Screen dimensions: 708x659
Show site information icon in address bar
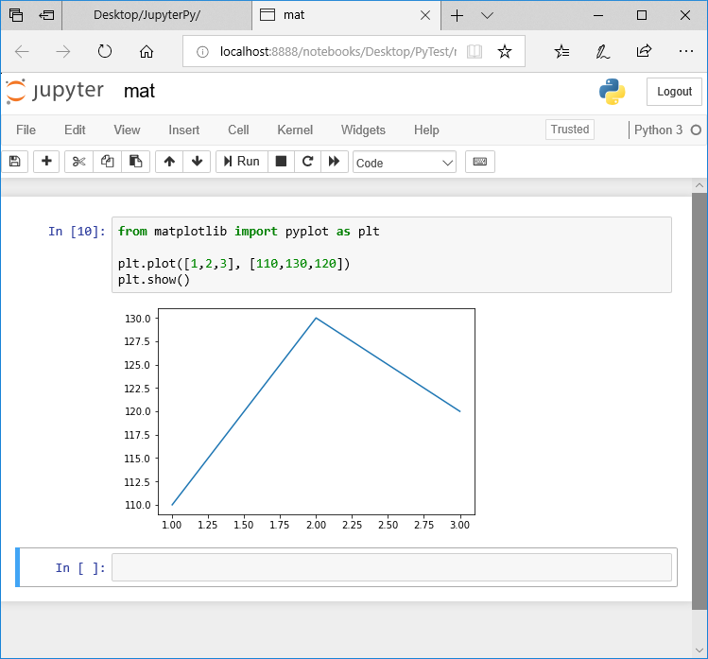pyautogui.click(x=202, y=52)
